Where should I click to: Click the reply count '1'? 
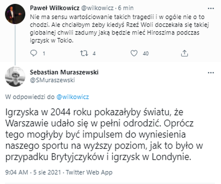[43, 53]
